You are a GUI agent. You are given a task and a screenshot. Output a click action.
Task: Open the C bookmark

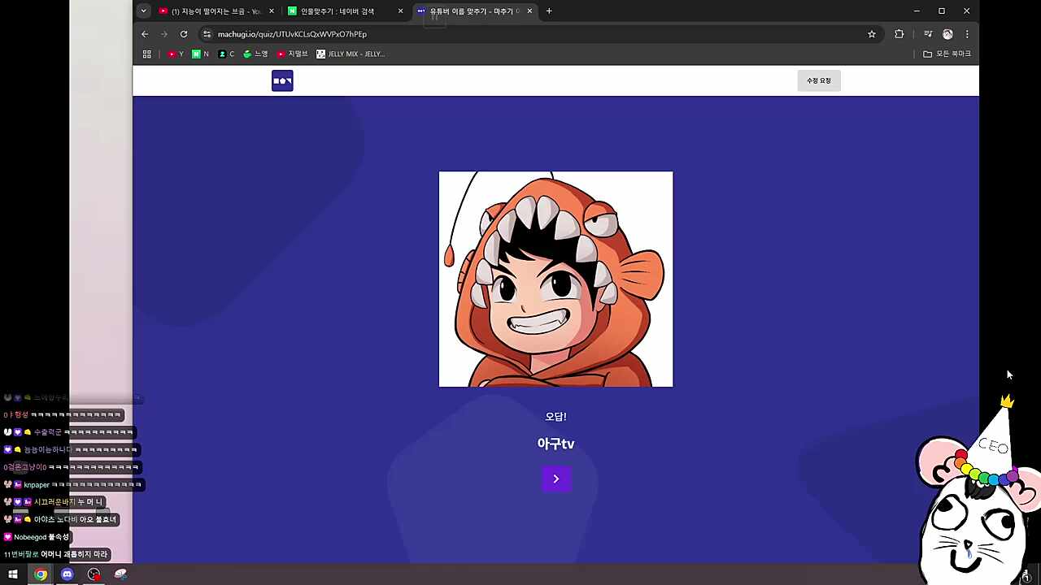tap(226, 54)
